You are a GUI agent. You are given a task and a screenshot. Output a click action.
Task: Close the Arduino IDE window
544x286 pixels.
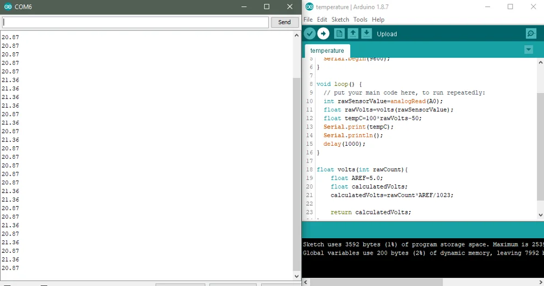533,7
